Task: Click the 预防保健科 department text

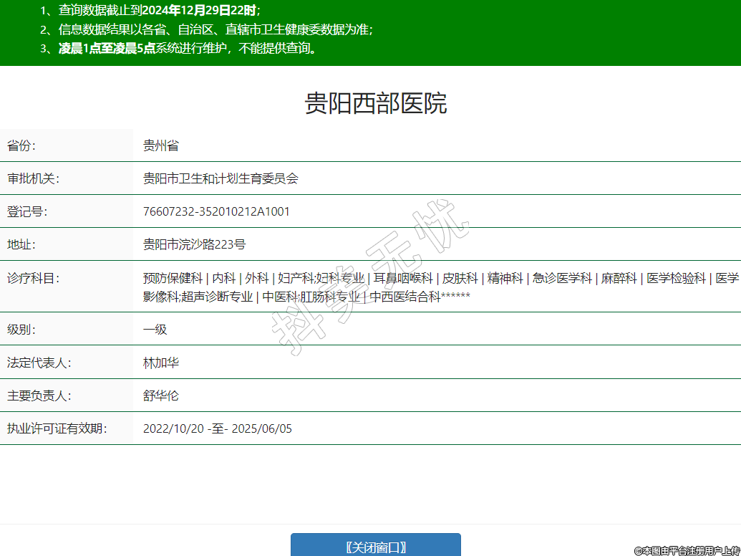Action: pyautogui.click(x=173, y=279)
